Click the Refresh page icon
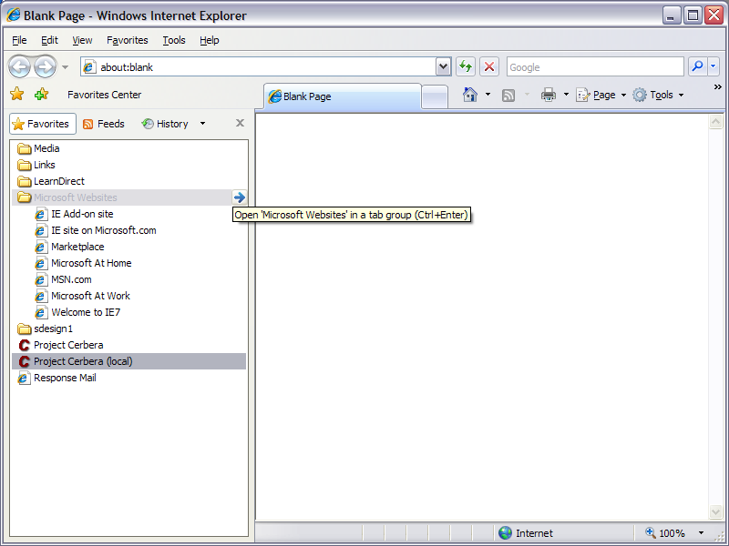 pyautogui.click(x=466, y=66)
